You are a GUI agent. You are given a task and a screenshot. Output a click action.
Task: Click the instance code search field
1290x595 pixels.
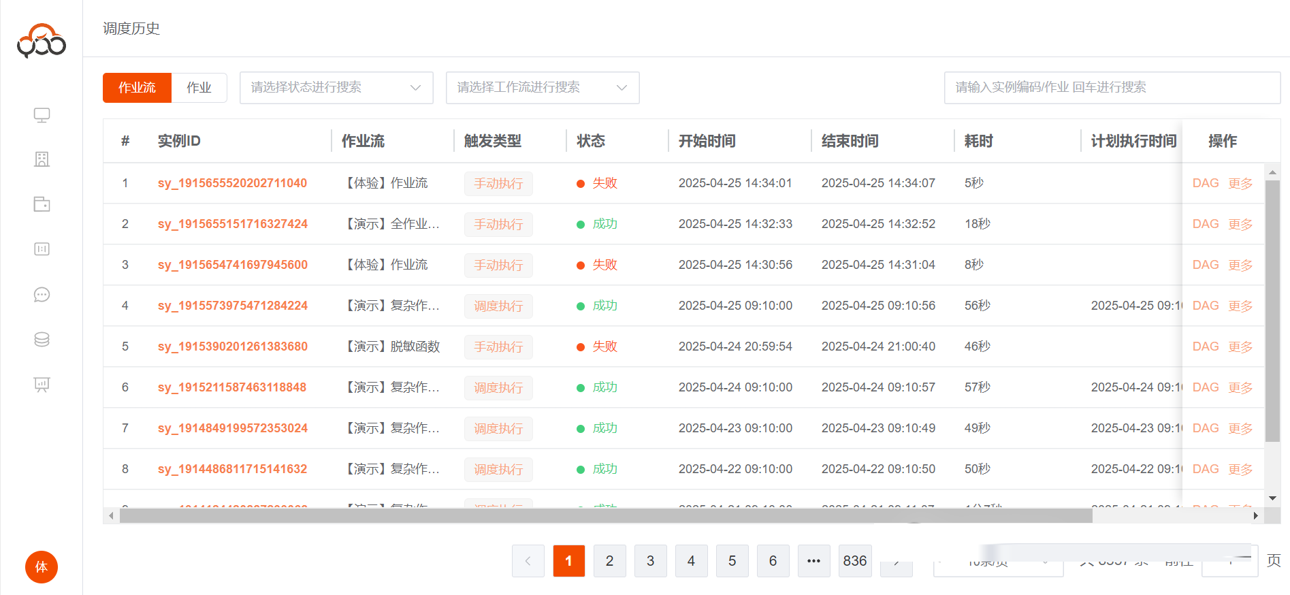pos(1111,88)
